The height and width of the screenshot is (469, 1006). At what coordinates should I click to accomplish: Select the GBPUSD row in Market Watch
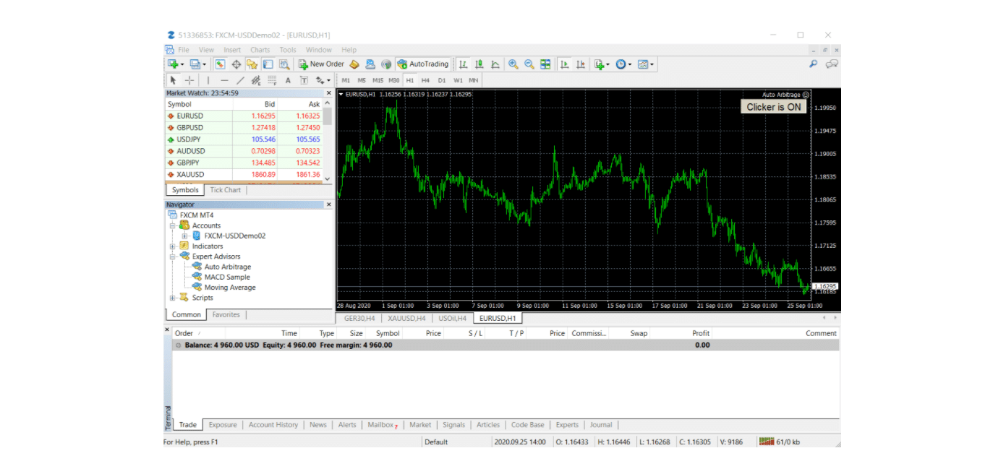coord(244,128)
